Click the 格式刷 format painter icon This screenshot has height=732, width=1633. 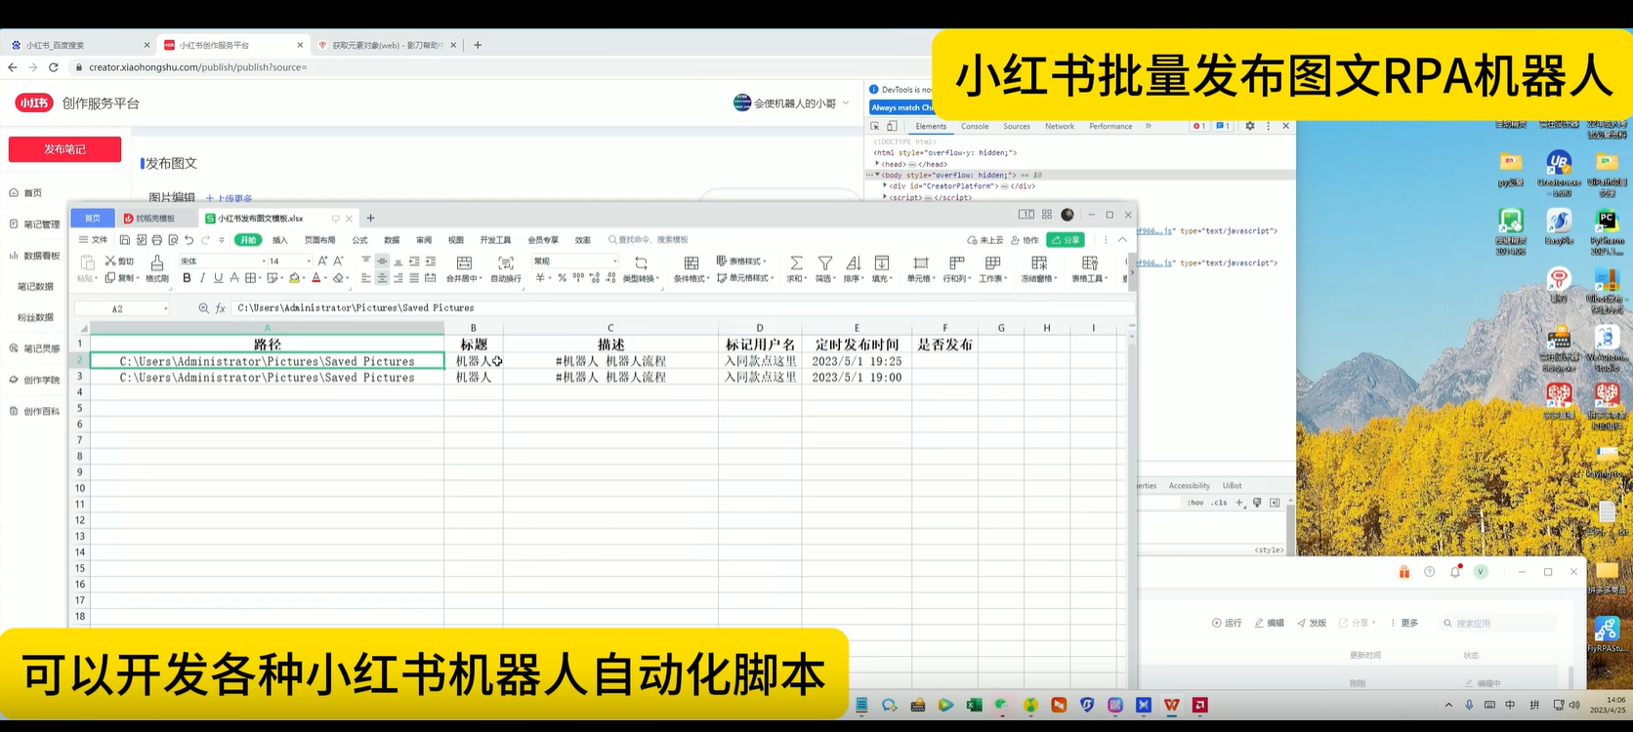(x=156, y=263)
